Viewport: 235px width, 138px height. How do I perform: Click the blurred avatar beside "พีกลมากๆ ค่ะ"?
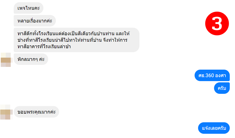click(6, 59)
